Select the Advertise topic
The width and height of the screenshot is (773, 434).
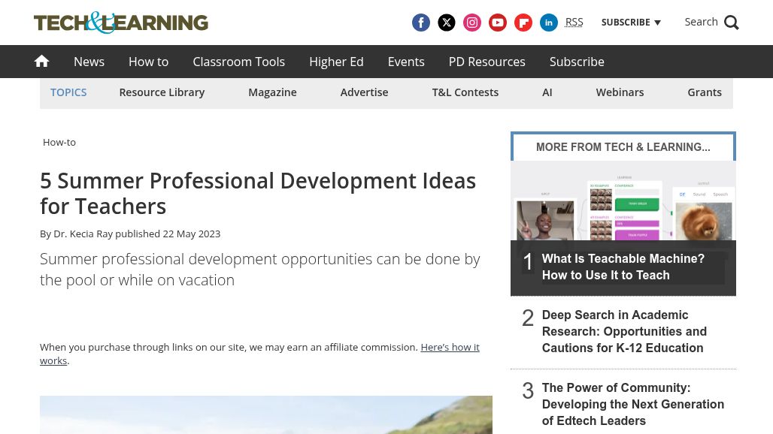point(364,92)
